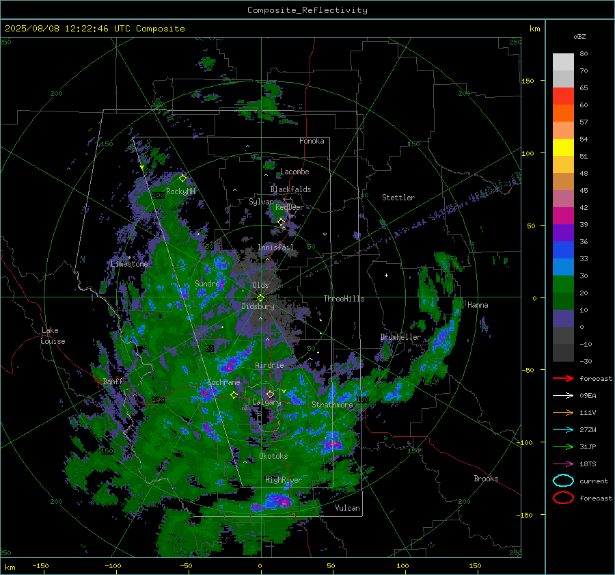Click the white plus marker west of Hanna
The width and height of the screenshot is (615, 575).
coord(386,275)
